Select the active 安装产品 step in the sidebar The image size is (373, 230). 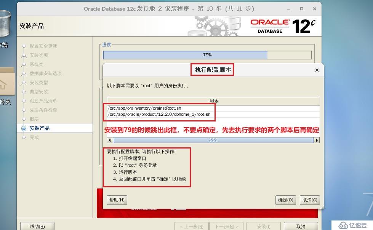pos(40,128)
